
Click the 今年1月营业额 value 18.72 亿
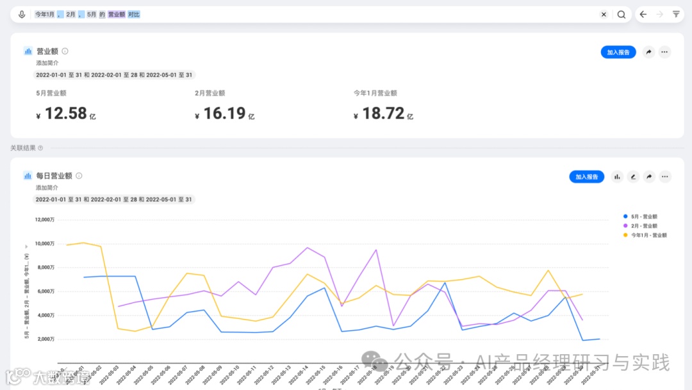pos(384,114)
